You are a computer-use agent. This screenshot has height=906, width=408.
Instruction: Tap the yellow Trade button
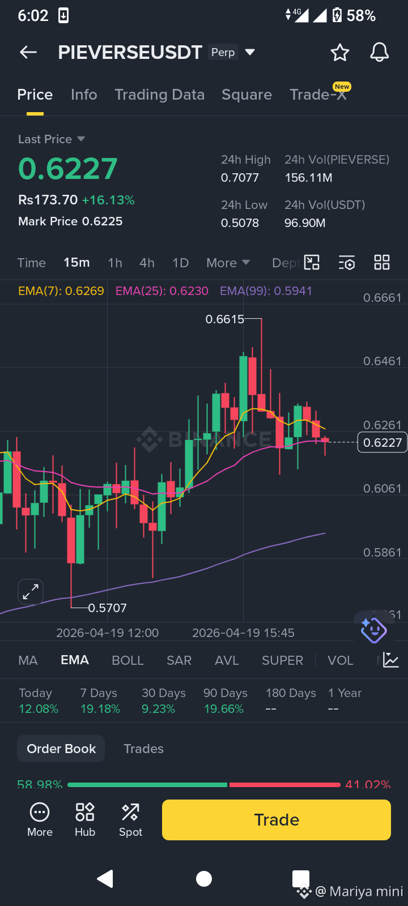(x=277, y=820)
